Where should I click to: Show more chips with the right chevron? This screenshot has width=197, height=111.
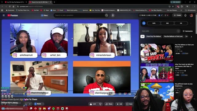coord(191,37)
